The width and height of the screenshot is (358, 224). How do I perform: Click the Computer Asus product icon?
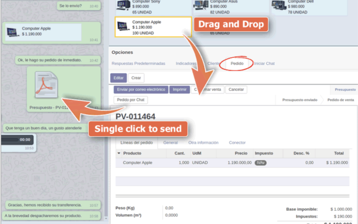click(x=201, y=5)
